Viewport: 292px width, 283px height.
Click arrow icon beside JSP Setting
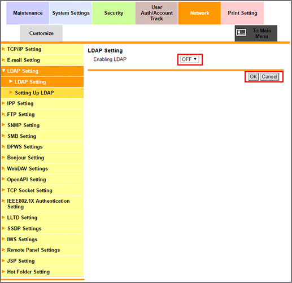3,260
